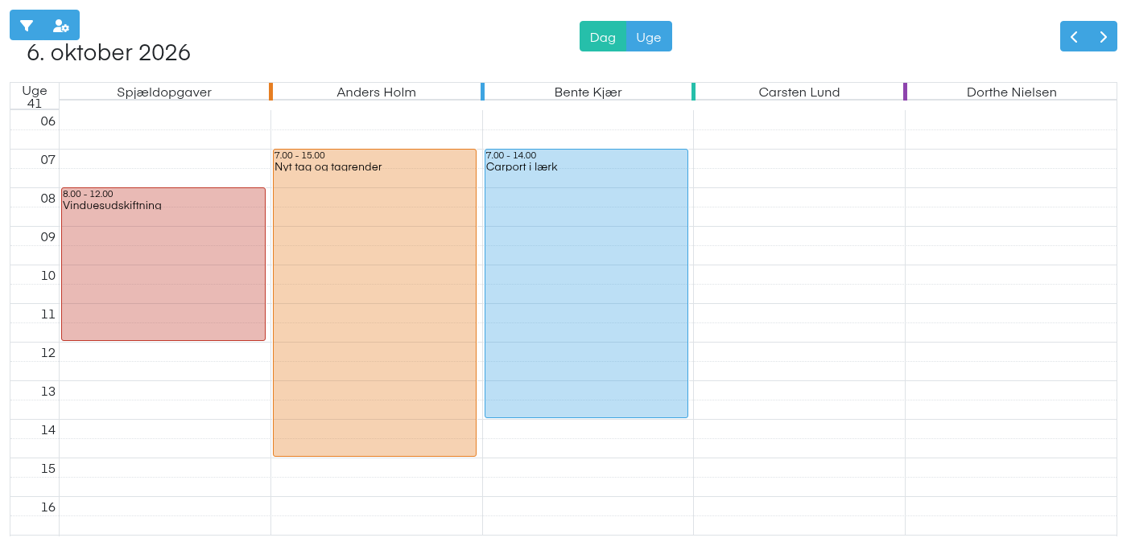The image size is (1127, 546).
Task: Click the orange color bar beside Anders Holm
Action: (270, 92)
